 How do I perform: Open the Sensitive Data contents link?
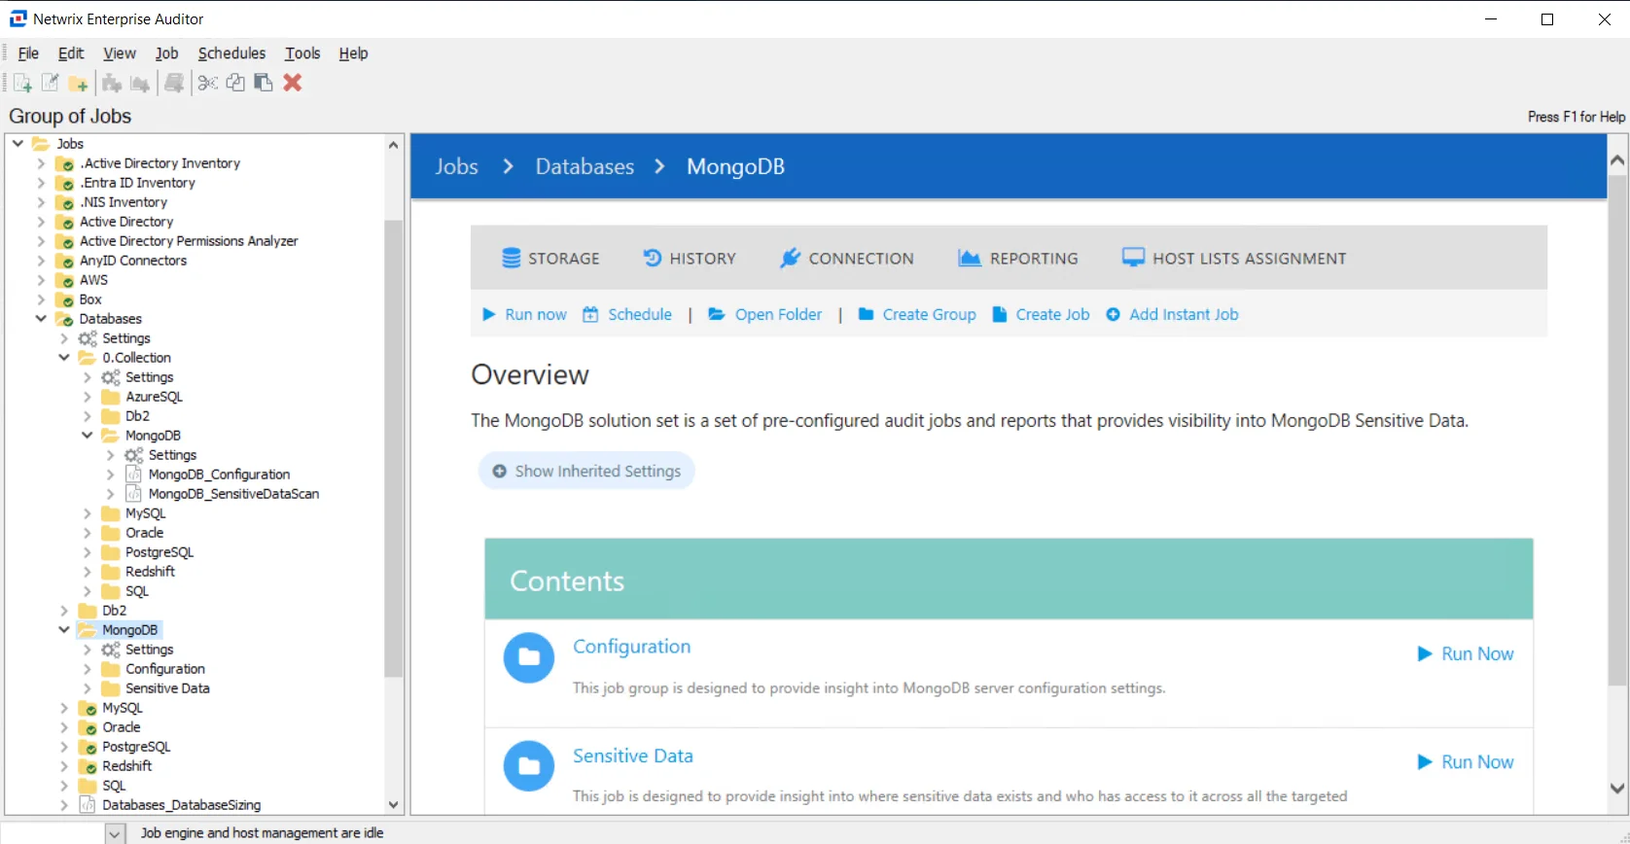(x=633, y=756)
